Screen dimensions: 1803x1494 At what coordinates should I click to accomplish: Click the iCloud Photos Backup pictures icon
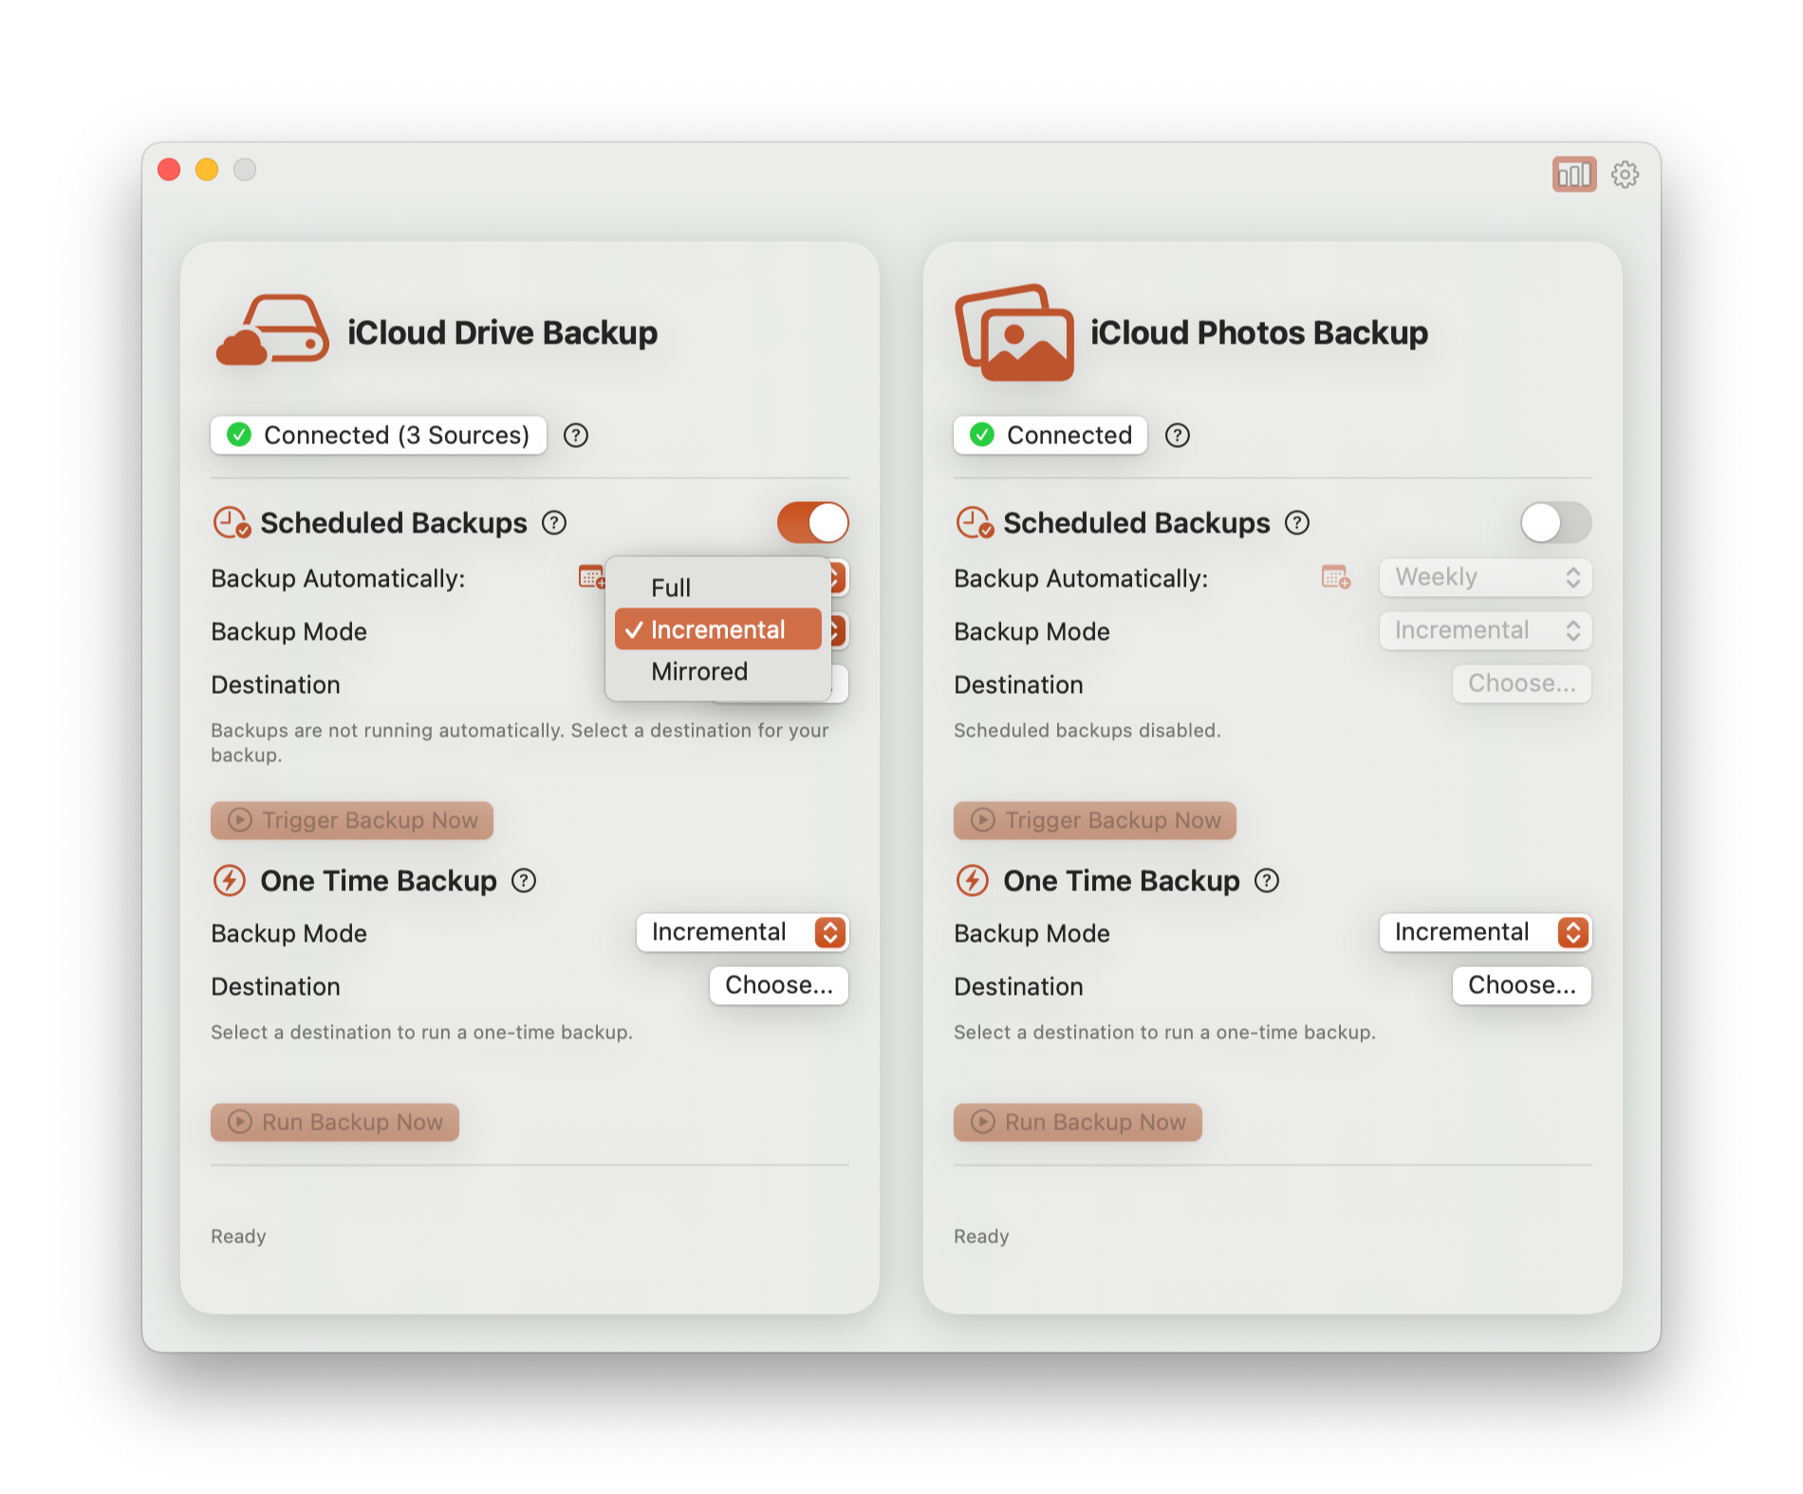point(1014,332)
